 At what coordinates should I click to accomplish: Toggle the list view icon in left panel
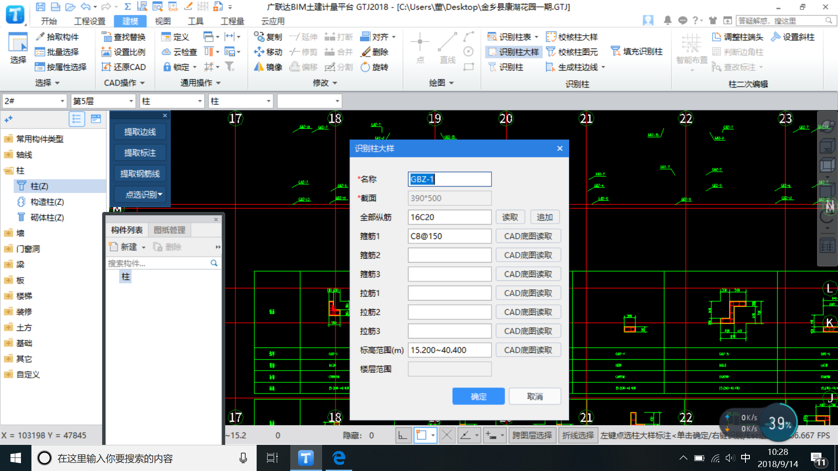click(x=77, y=119)
